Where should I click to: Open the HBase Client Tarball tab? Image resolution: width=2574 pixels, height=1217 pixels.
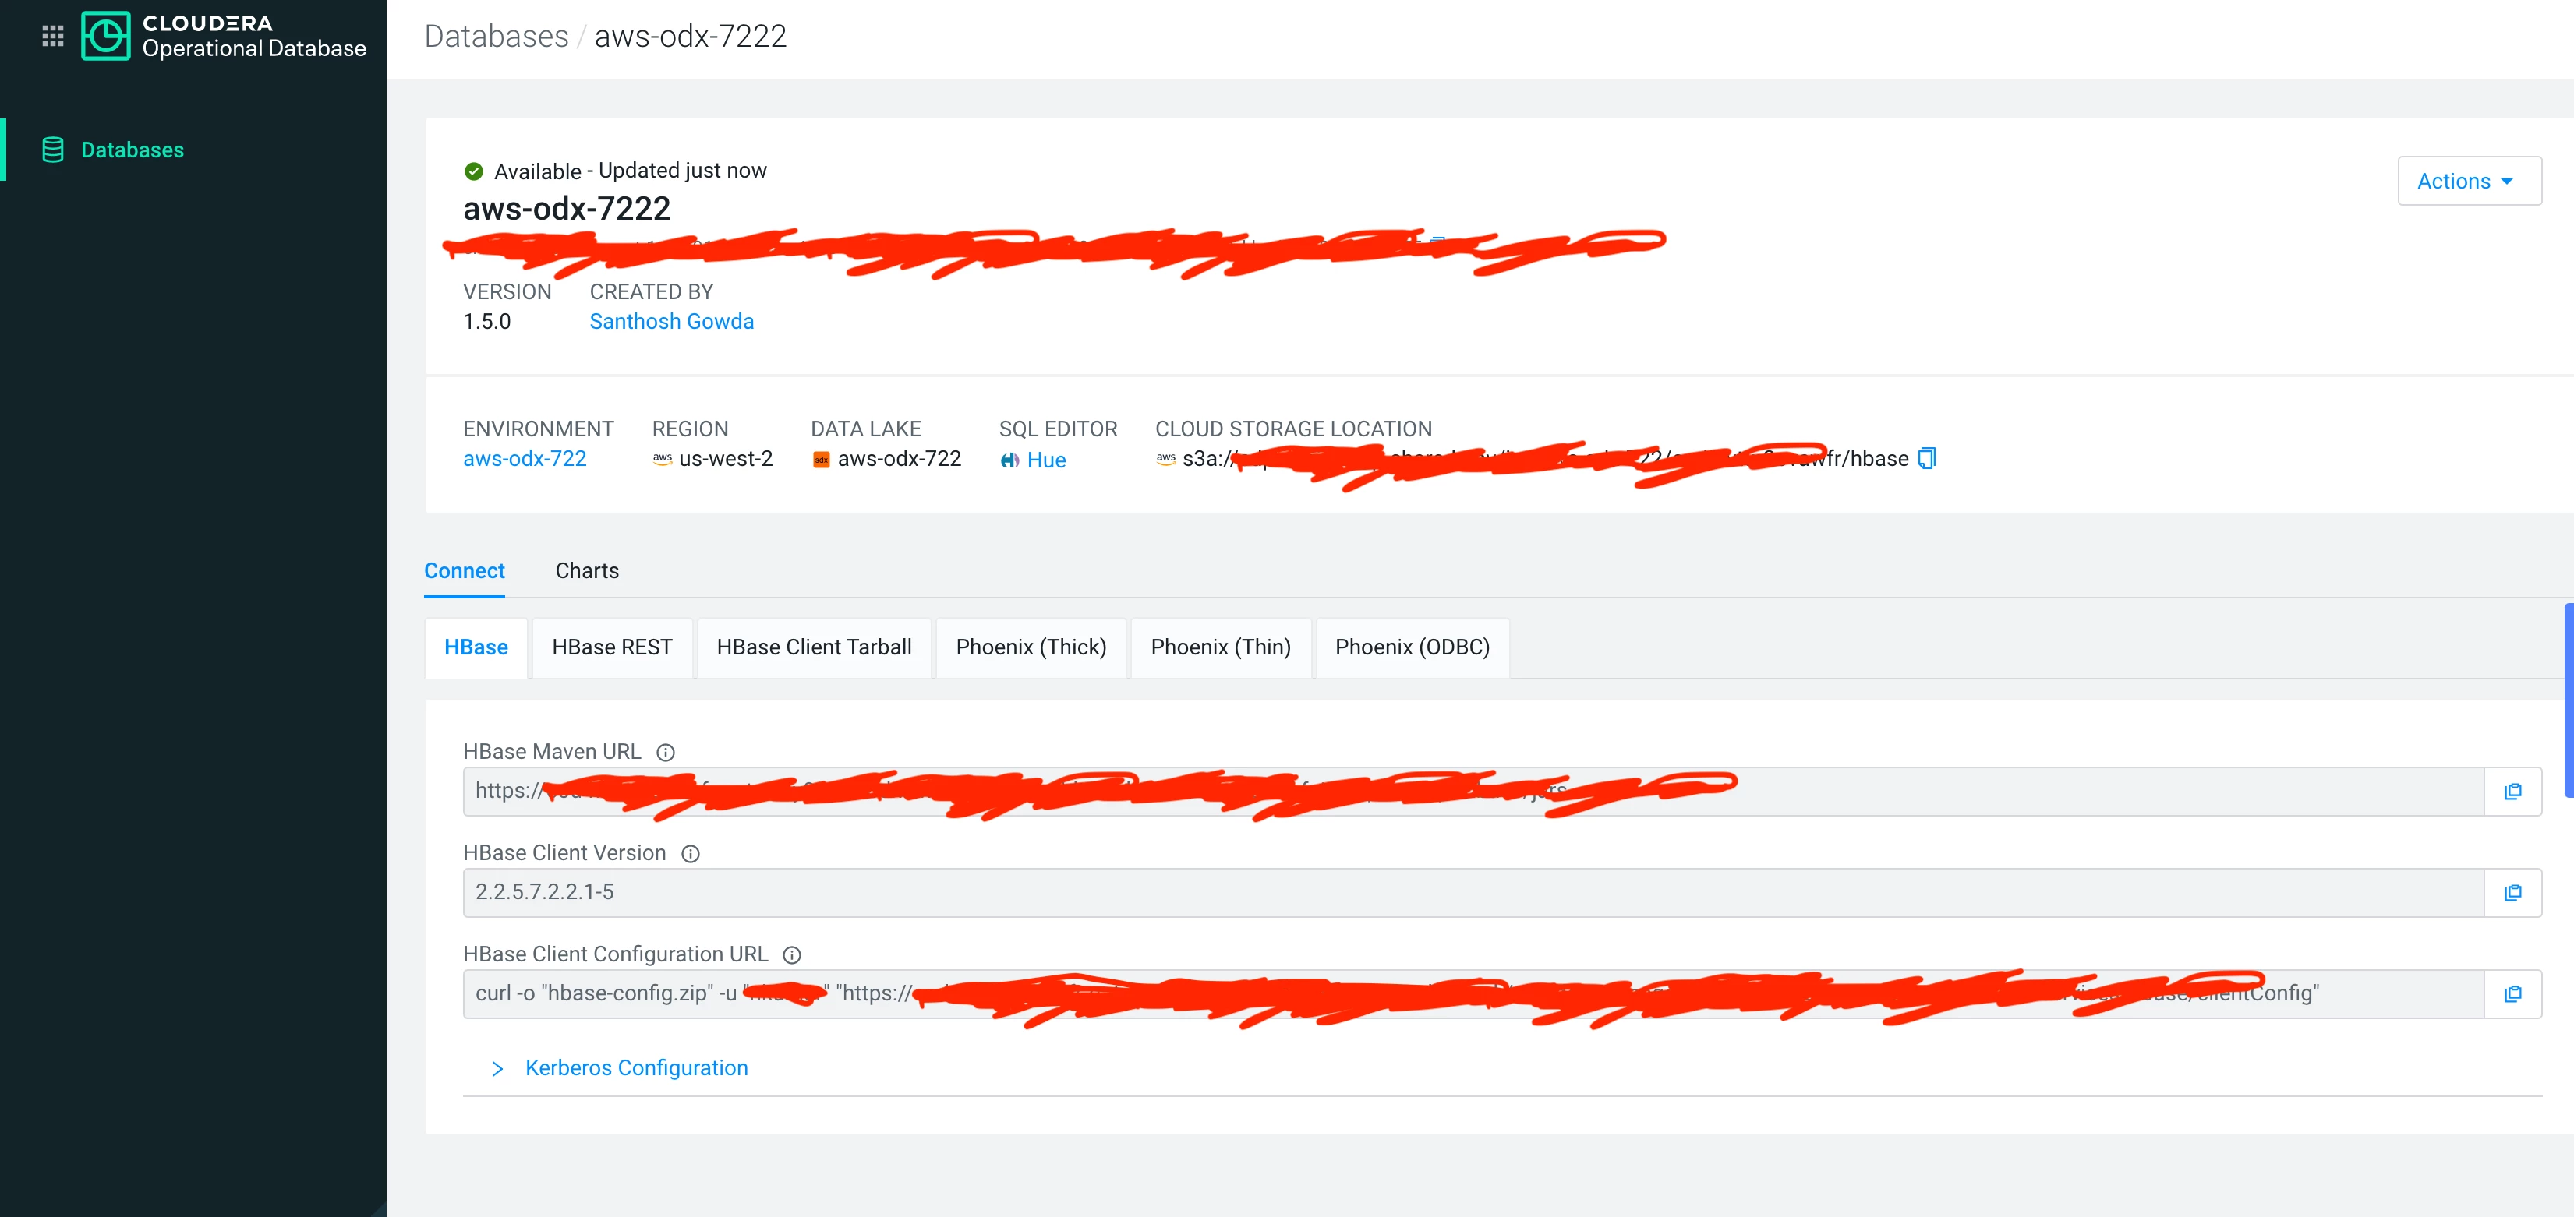(x=813, y=647)
